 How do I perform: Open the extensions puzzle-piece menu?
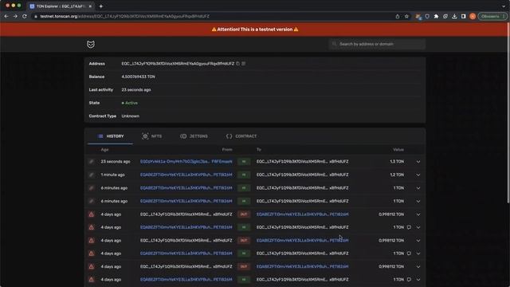click(x=436, y=16)
